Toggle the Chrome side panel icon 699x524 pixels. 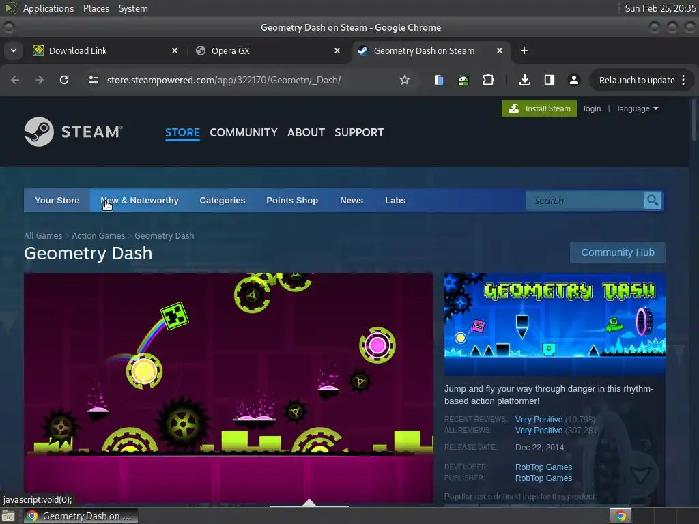[x=550, y=80]
